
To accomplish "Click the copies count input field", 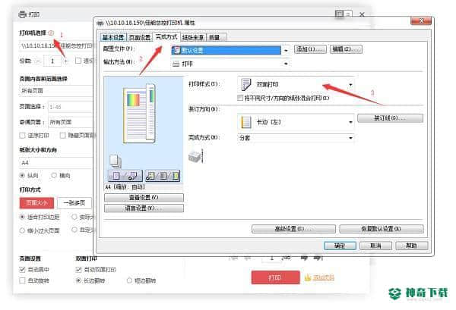I will [x=52, y=61].
